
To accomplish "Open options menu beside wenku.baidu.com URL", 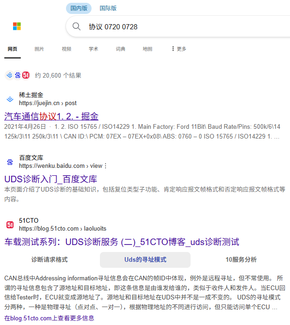I will tap(105, 166).
